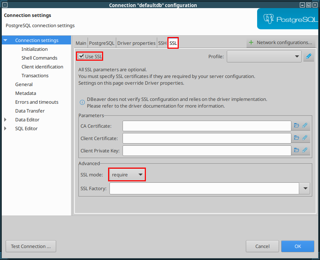The width and height of the screenshot is (320, 260).
Task: Open the SSL Factory dropdown arrow
Action: coord(305,188)
